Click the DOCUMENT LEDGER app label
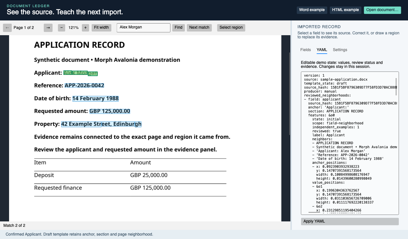 pyautogui.click(x=28, y=6)
